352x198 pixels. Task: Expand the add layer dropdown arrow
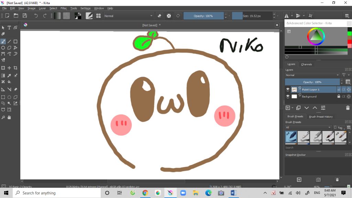[x=292, y=108]
